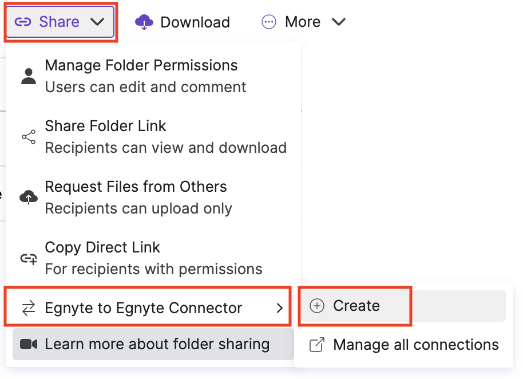The height and width of the screenshot is (379, 523).
Task: Click two-way arrows icon for Egnyte Connector
Action: tap(29, 309)
